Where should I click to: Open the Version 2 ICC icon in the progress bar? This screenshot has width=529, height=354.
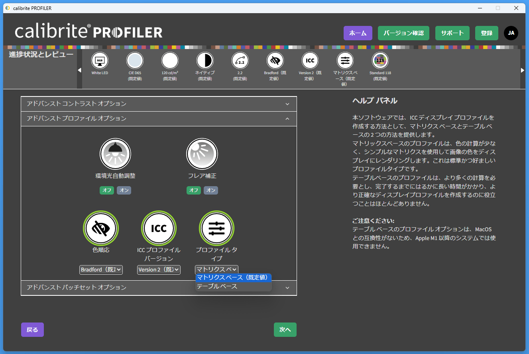[310, 61]
